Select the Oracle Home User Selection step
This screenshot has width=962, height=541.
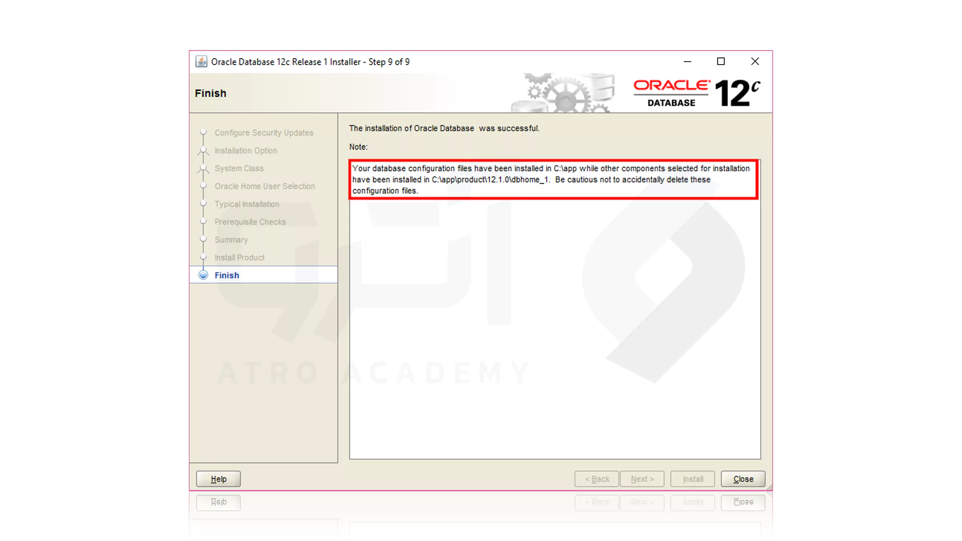tap(265, 186)
